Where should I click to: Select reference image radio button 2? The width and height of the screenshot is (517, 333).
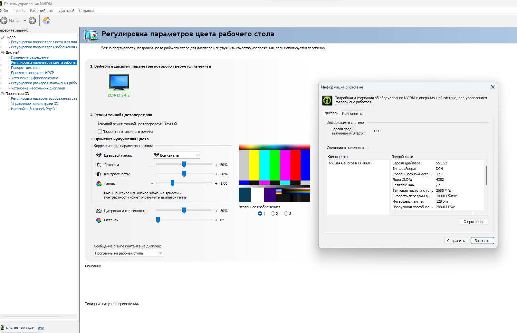[273, 214]
